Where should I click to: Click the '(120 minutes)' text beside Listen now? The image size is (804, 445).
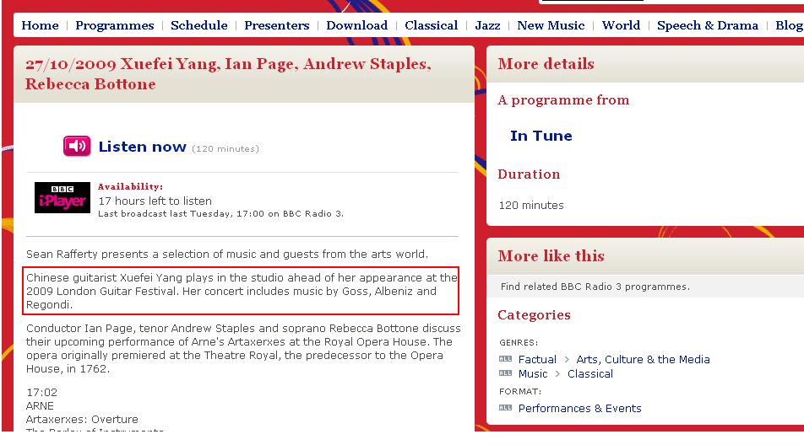(225, 149)
